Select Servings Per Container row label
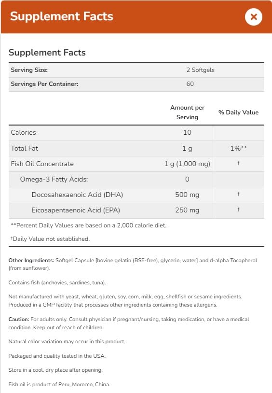Image resolution: width=272 pixels, height=393 pixels. coord(44,84)
